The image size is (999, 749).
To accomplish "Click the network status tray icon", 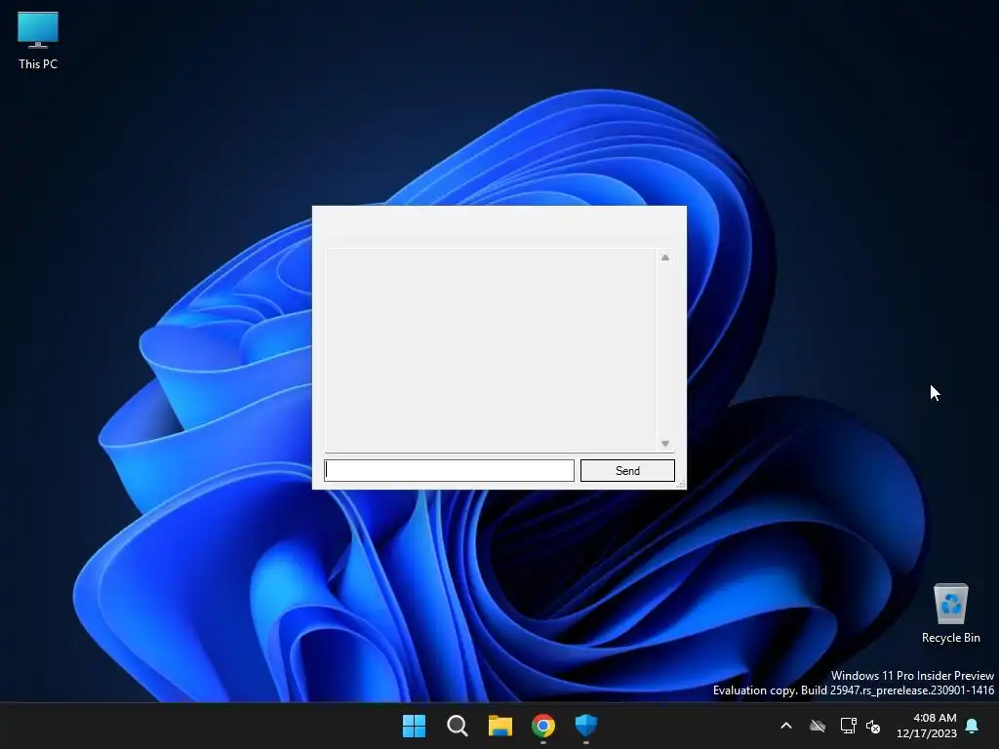I will [x=848, y=726].
